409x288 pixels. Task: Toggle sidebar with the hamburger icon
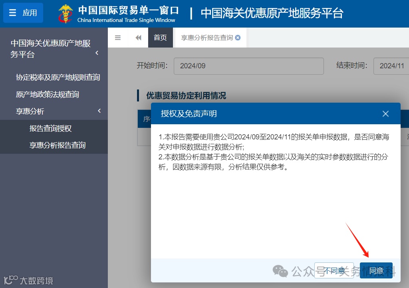[x=118, y=38]
